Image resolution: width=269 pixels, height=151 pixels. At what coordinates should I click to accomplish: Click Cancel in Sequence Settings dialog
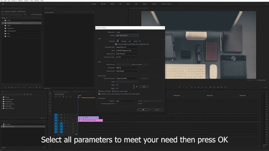tap(157, 110)
